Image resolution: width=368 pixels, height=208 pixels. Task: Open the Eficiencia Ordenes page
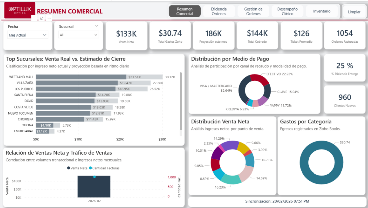click(x=219, y=11)
